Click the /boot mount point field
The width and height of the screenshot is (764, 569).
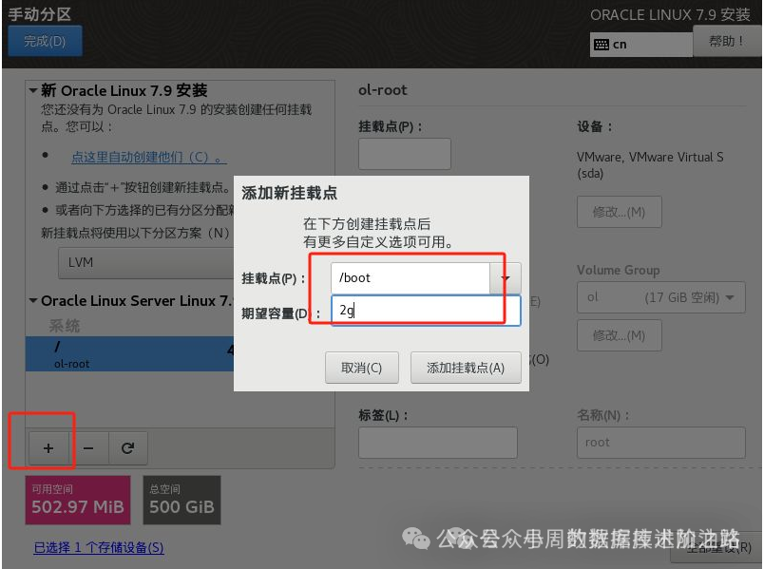tap(411, 278)
